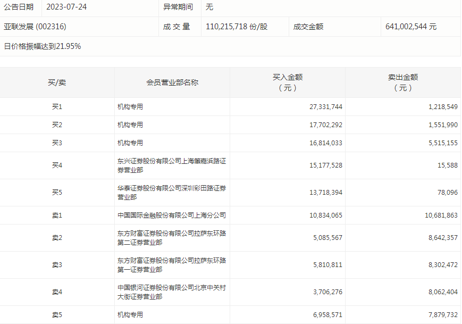Image resolution: width=462 pixels, height=324 pixels.
Task: Click buy amount 15,177,528
Action: 325,165
